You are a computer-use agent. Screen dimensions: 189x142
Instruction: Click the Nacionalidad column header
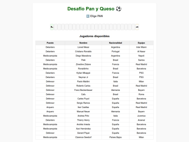click(x=115, y=43)
